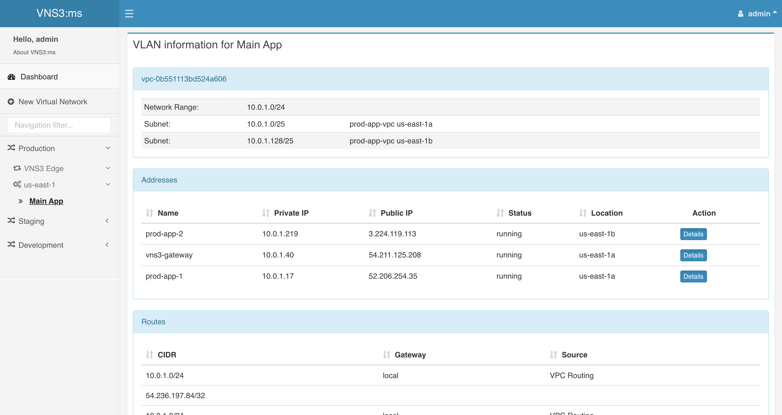782x415 pixels.
Task: Click the Production network icon
Action: [x=11, y=148]
